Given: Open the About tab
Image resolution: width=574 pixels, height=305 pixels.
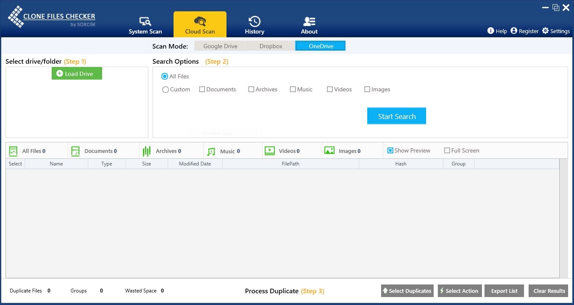Looking at the screenshot, I should (x=309, y=25).
